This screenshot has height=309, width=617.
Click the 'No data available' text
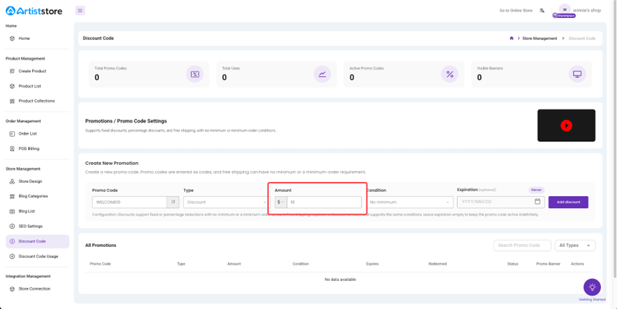coord(340,280)
